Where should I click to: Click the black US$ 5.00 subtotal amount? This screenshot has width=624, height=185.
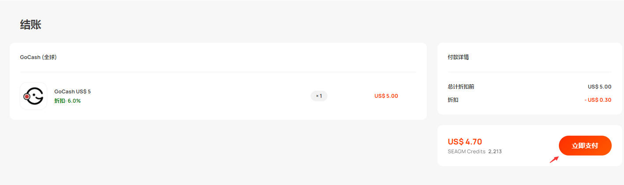tap(600, 87)
